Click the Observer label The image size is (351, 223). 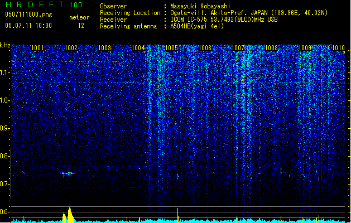coord(113,6)
